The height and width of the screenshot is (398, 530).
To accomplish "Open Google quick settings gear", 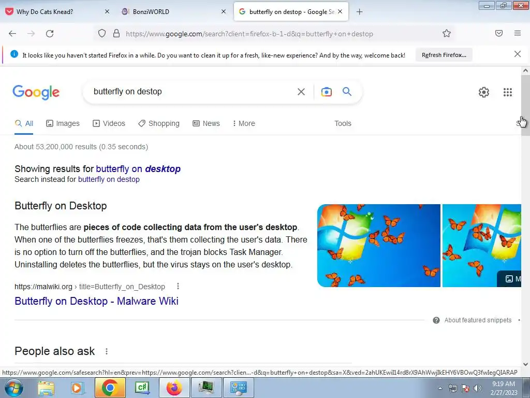I will 484,92.
